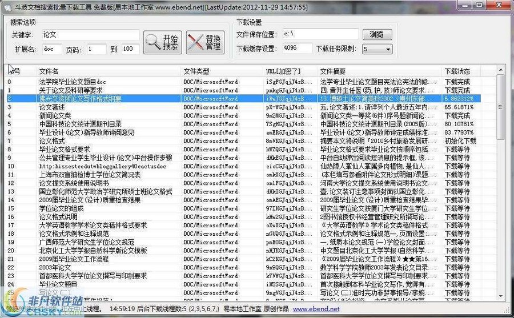The image size is (514, 318).
Task: Click the start page number field
Action: point(97,49)
